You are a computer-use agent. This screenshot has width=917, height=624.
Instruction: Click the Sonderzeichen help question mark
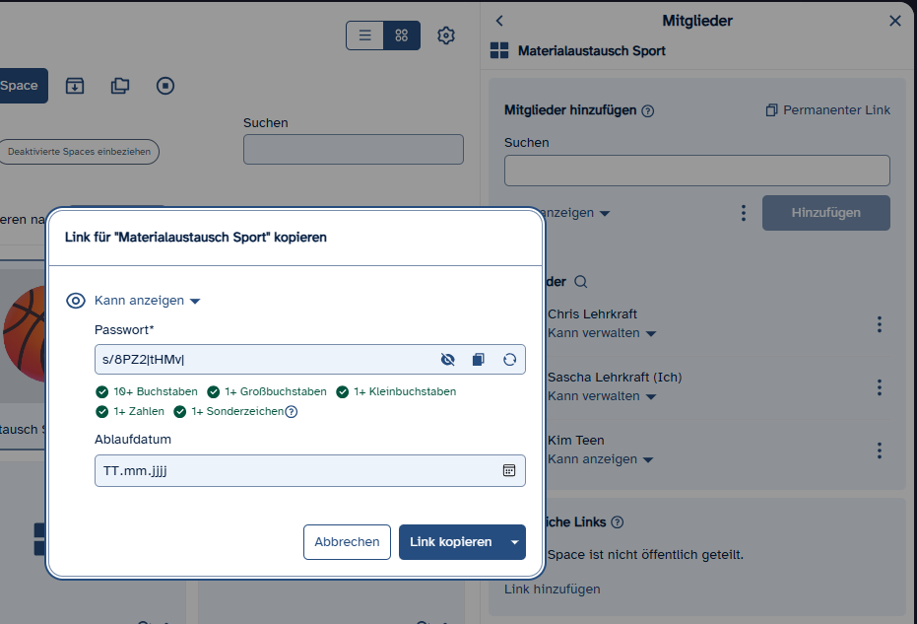tap(292, 412)
